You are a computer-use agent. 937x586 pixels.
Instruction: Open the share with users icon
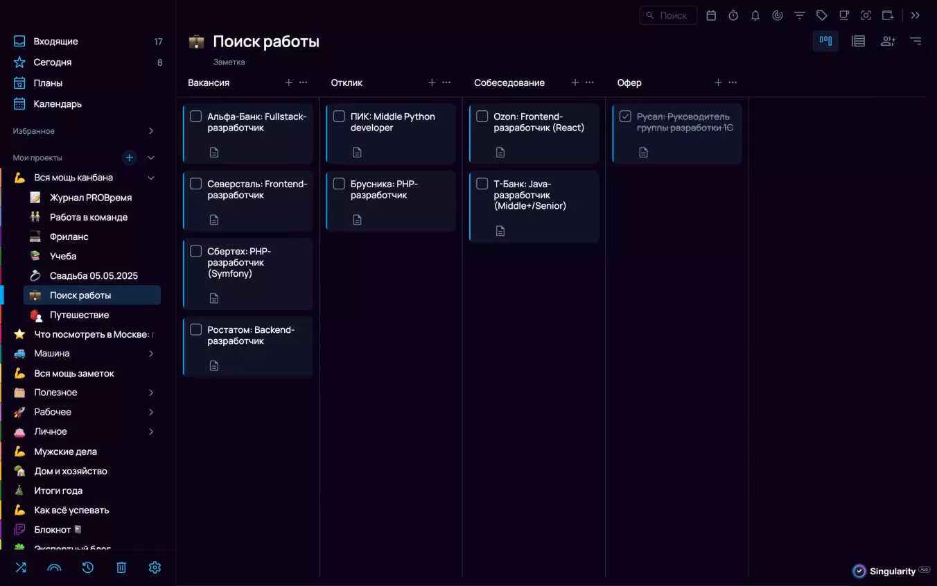tap(888, 41)
